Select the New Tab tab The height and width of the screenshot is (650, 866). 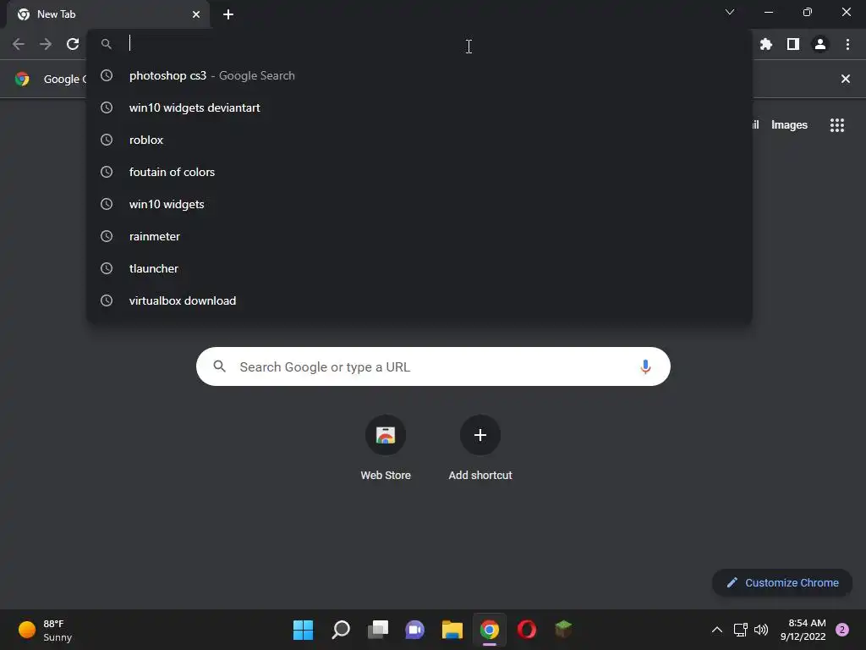107,14
